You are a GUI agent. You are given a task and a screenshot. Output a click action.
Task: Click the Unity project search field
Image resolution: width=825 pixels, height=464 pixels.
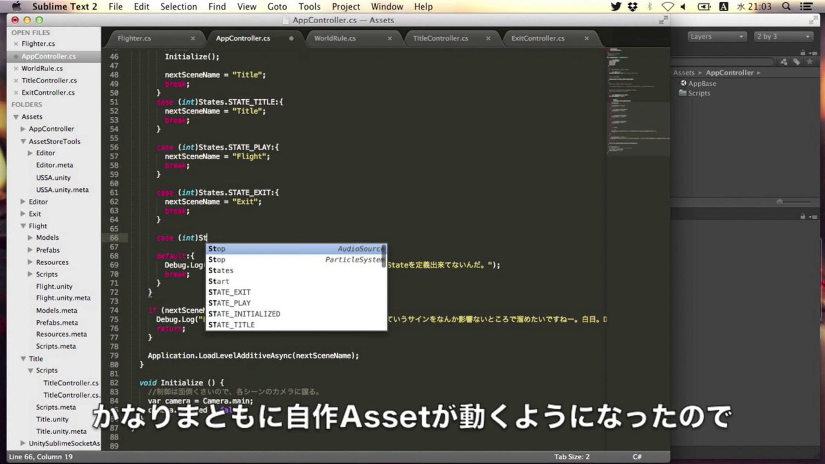[723, 62]
